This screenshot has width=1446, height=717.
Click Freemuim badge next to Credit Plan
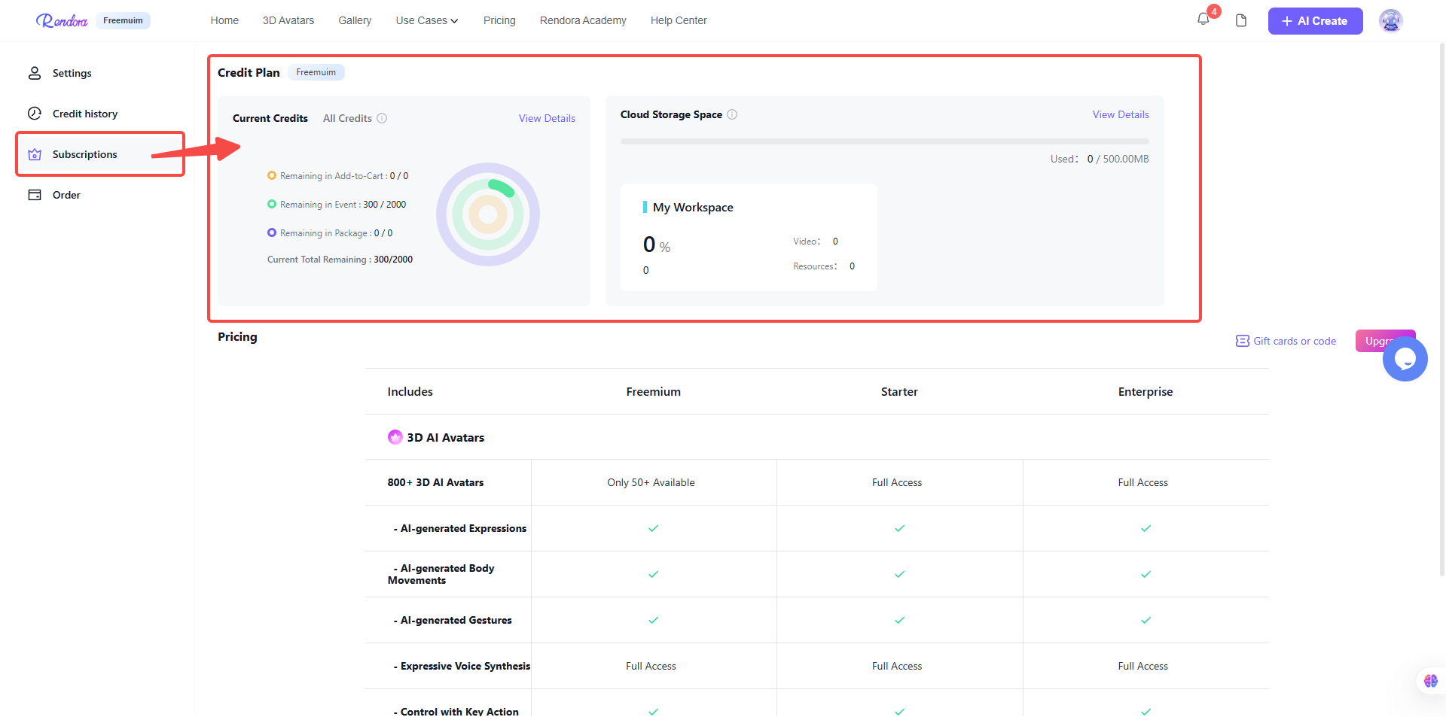316,72
